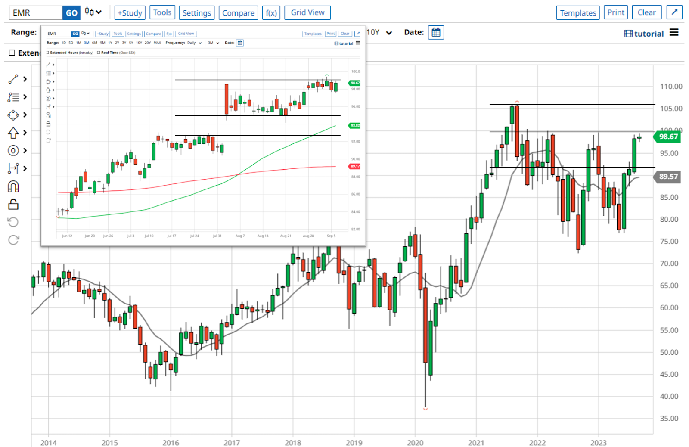Open the tutorial link in main chart
Image resolution: width=689 pixels, height=447 pixels.
click(x=644, y=34)
